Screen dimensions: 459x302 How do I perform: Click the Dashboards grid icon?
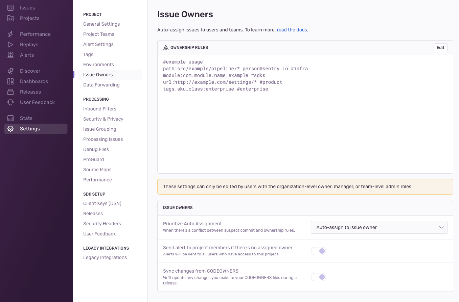10,81
